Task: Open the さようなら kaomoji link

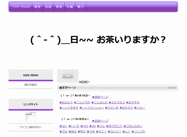Action: [117, 102]
